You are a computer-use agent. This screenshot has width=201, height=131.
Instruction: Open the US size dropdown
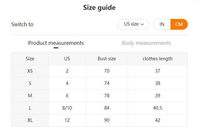[x=133, y=24]
